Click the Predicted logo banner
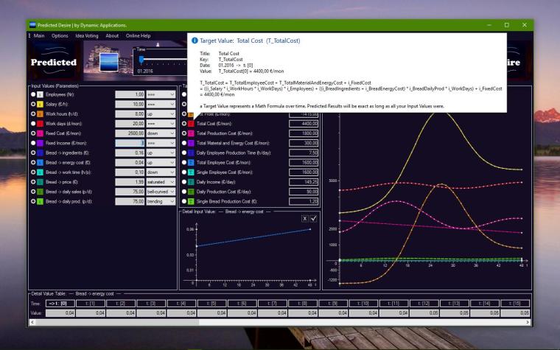The width and height of the screenshot is (560, 350). coord(54,62)
